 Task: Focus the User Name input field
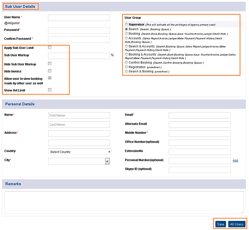pos(79,18)
